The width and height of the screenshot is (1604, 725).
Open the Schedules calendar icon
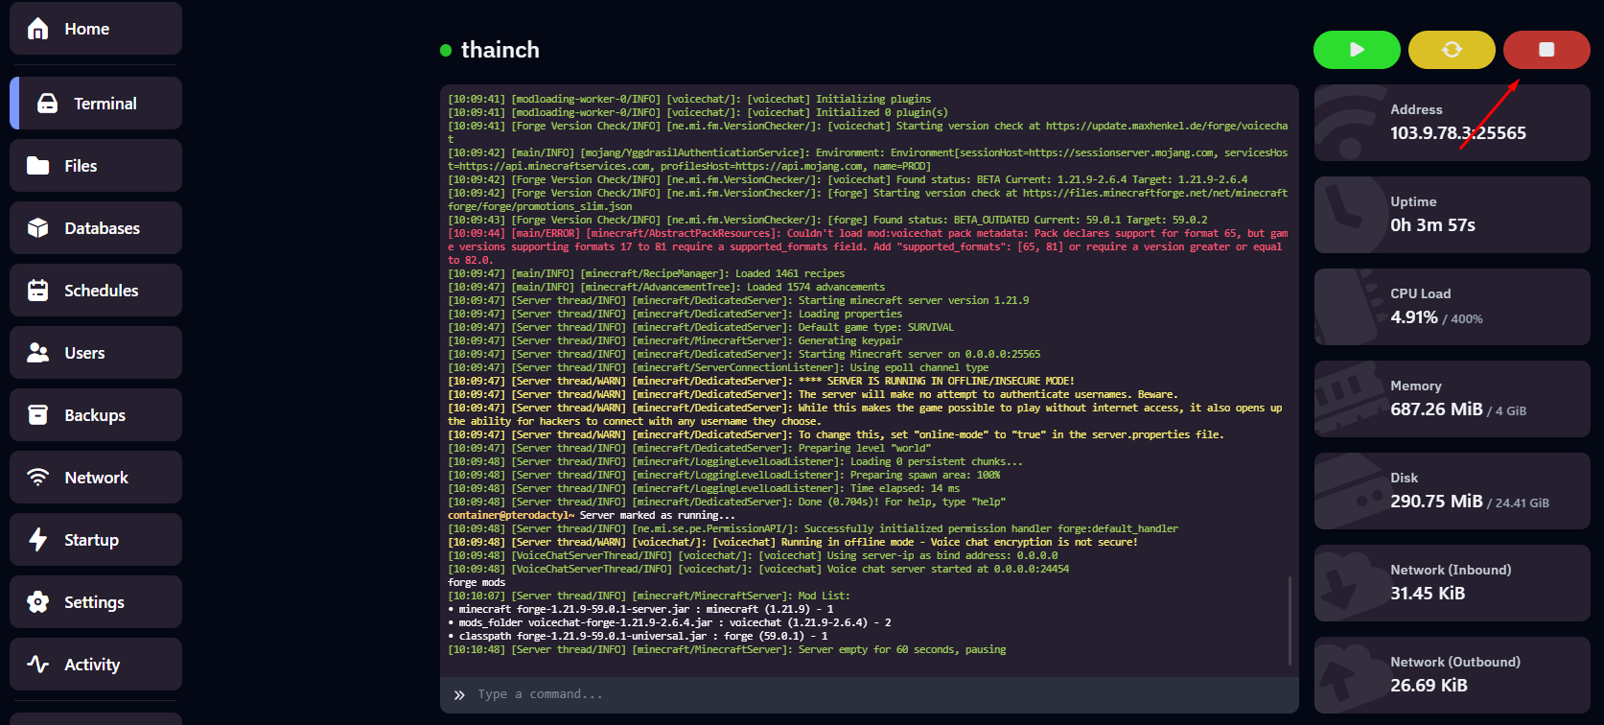(38, 291)
